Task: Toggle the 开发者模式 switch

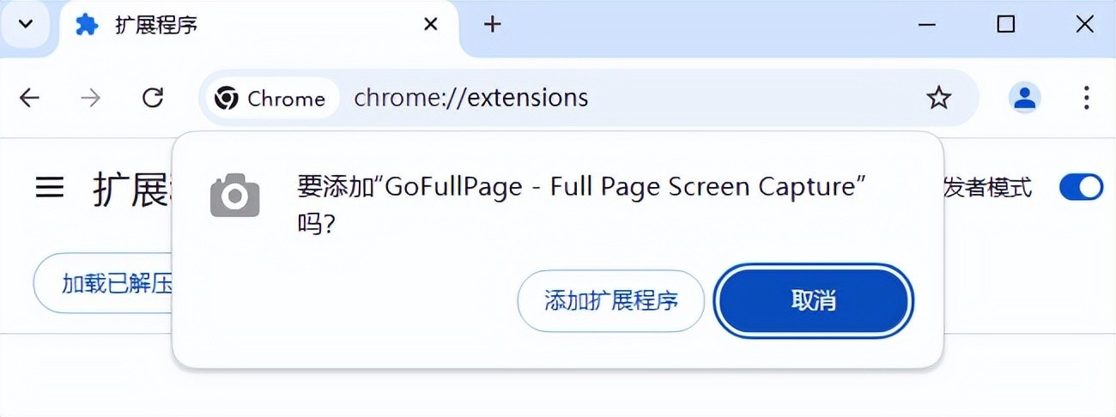Action: 1081,187
